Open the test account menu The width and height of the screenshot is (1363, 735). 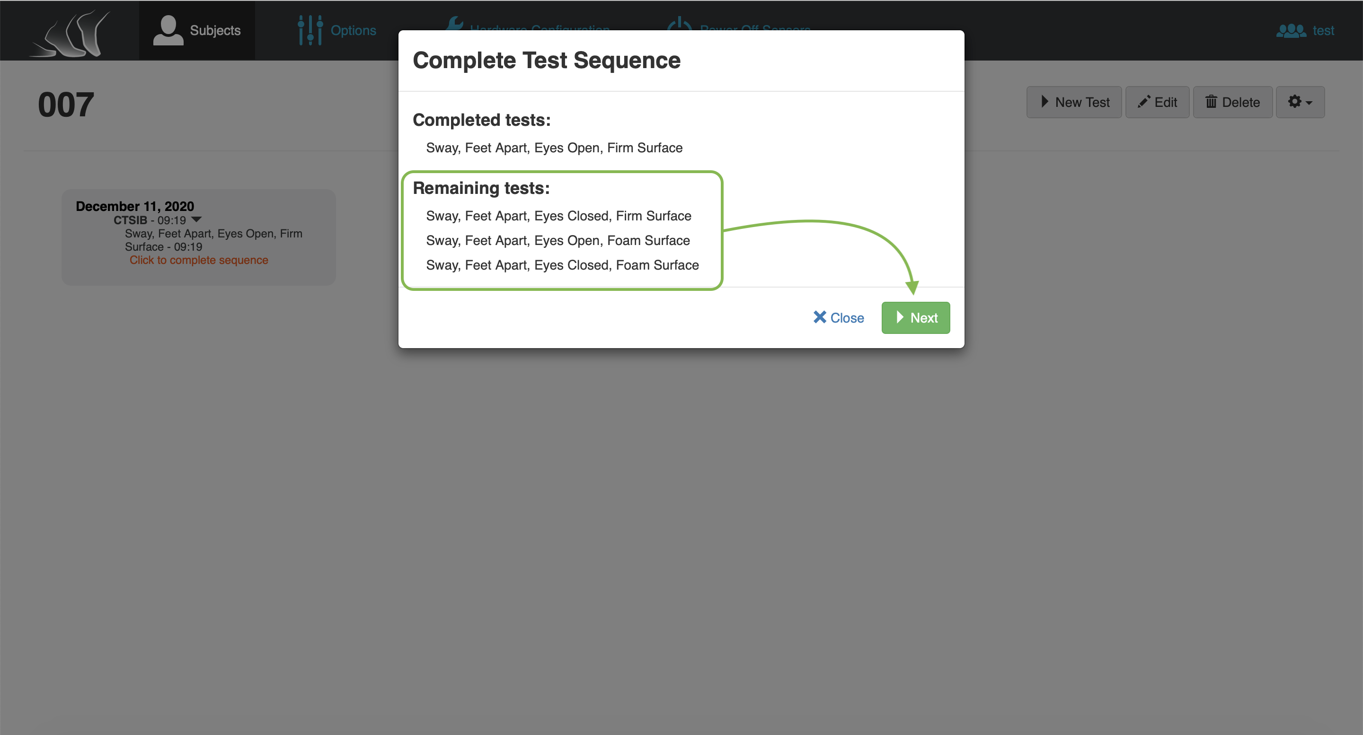point(1305,30)
